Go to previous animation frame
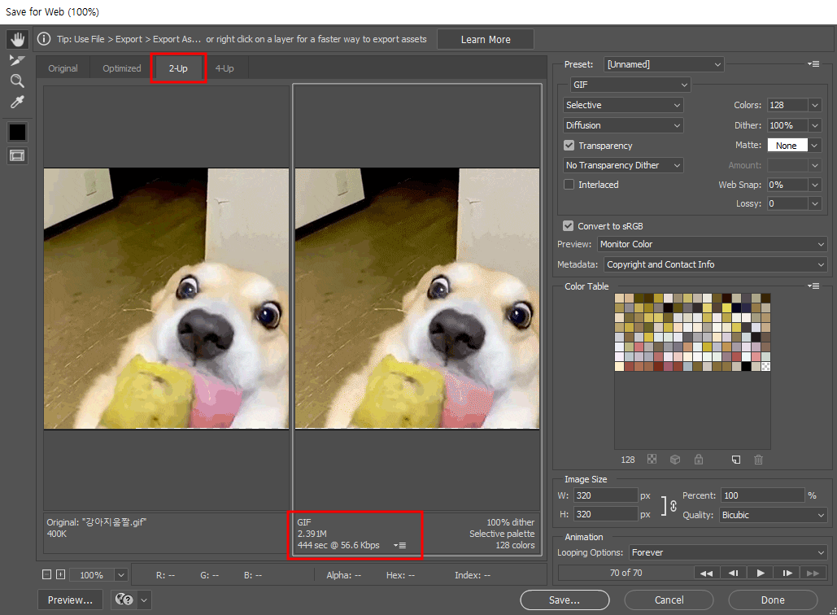The width and height of the screenshot is (837, 615). point(733,573)
